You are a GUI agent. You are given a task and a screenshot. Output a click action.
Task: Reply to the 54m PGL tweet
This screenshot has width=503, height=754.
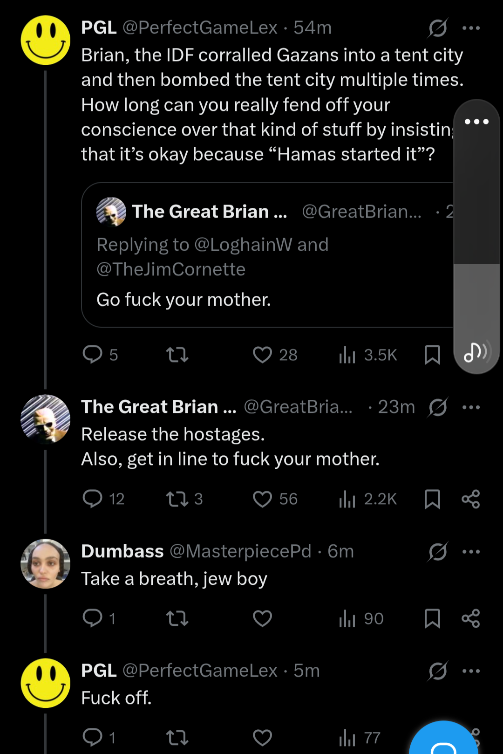click(92, 355)
